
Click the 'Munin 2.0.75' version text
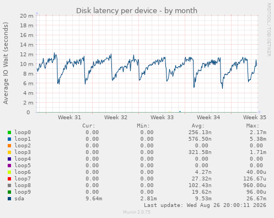pos(137,212)
